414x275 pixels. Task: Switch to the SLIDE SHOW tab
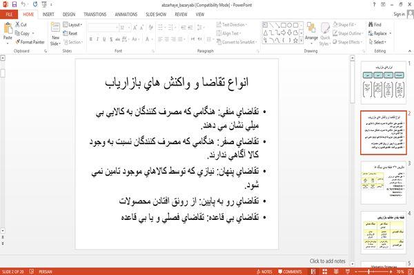(x=156, y=14)
